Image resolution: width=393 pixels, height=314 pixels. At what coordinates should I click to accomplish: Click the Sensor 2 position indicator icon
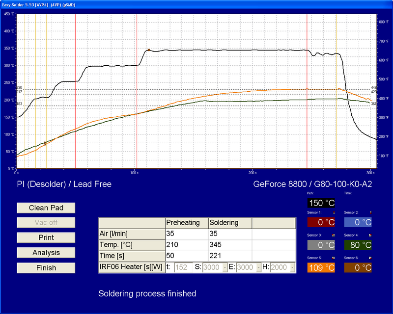click(x=370, y=212)
